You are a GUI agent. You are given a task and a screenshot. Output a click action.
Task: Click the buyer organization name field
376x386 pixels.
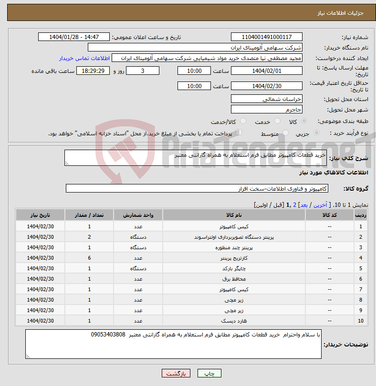[x=195, y=48]
